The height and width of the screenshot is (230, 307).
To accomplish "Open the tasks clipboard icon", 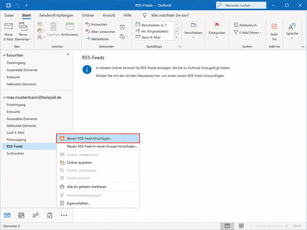I will pos(50,215).
